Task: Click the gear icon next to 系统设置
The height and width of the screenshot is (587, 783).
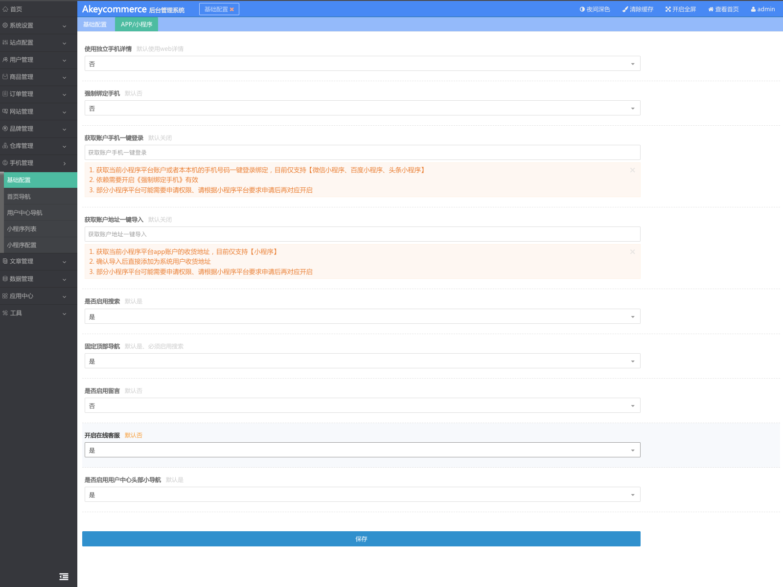Action: pos(5,25)
